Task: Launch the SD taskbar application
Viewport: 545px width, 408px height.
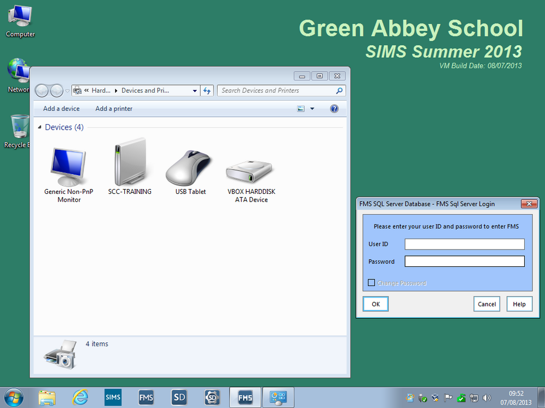Action: [179, 397]
